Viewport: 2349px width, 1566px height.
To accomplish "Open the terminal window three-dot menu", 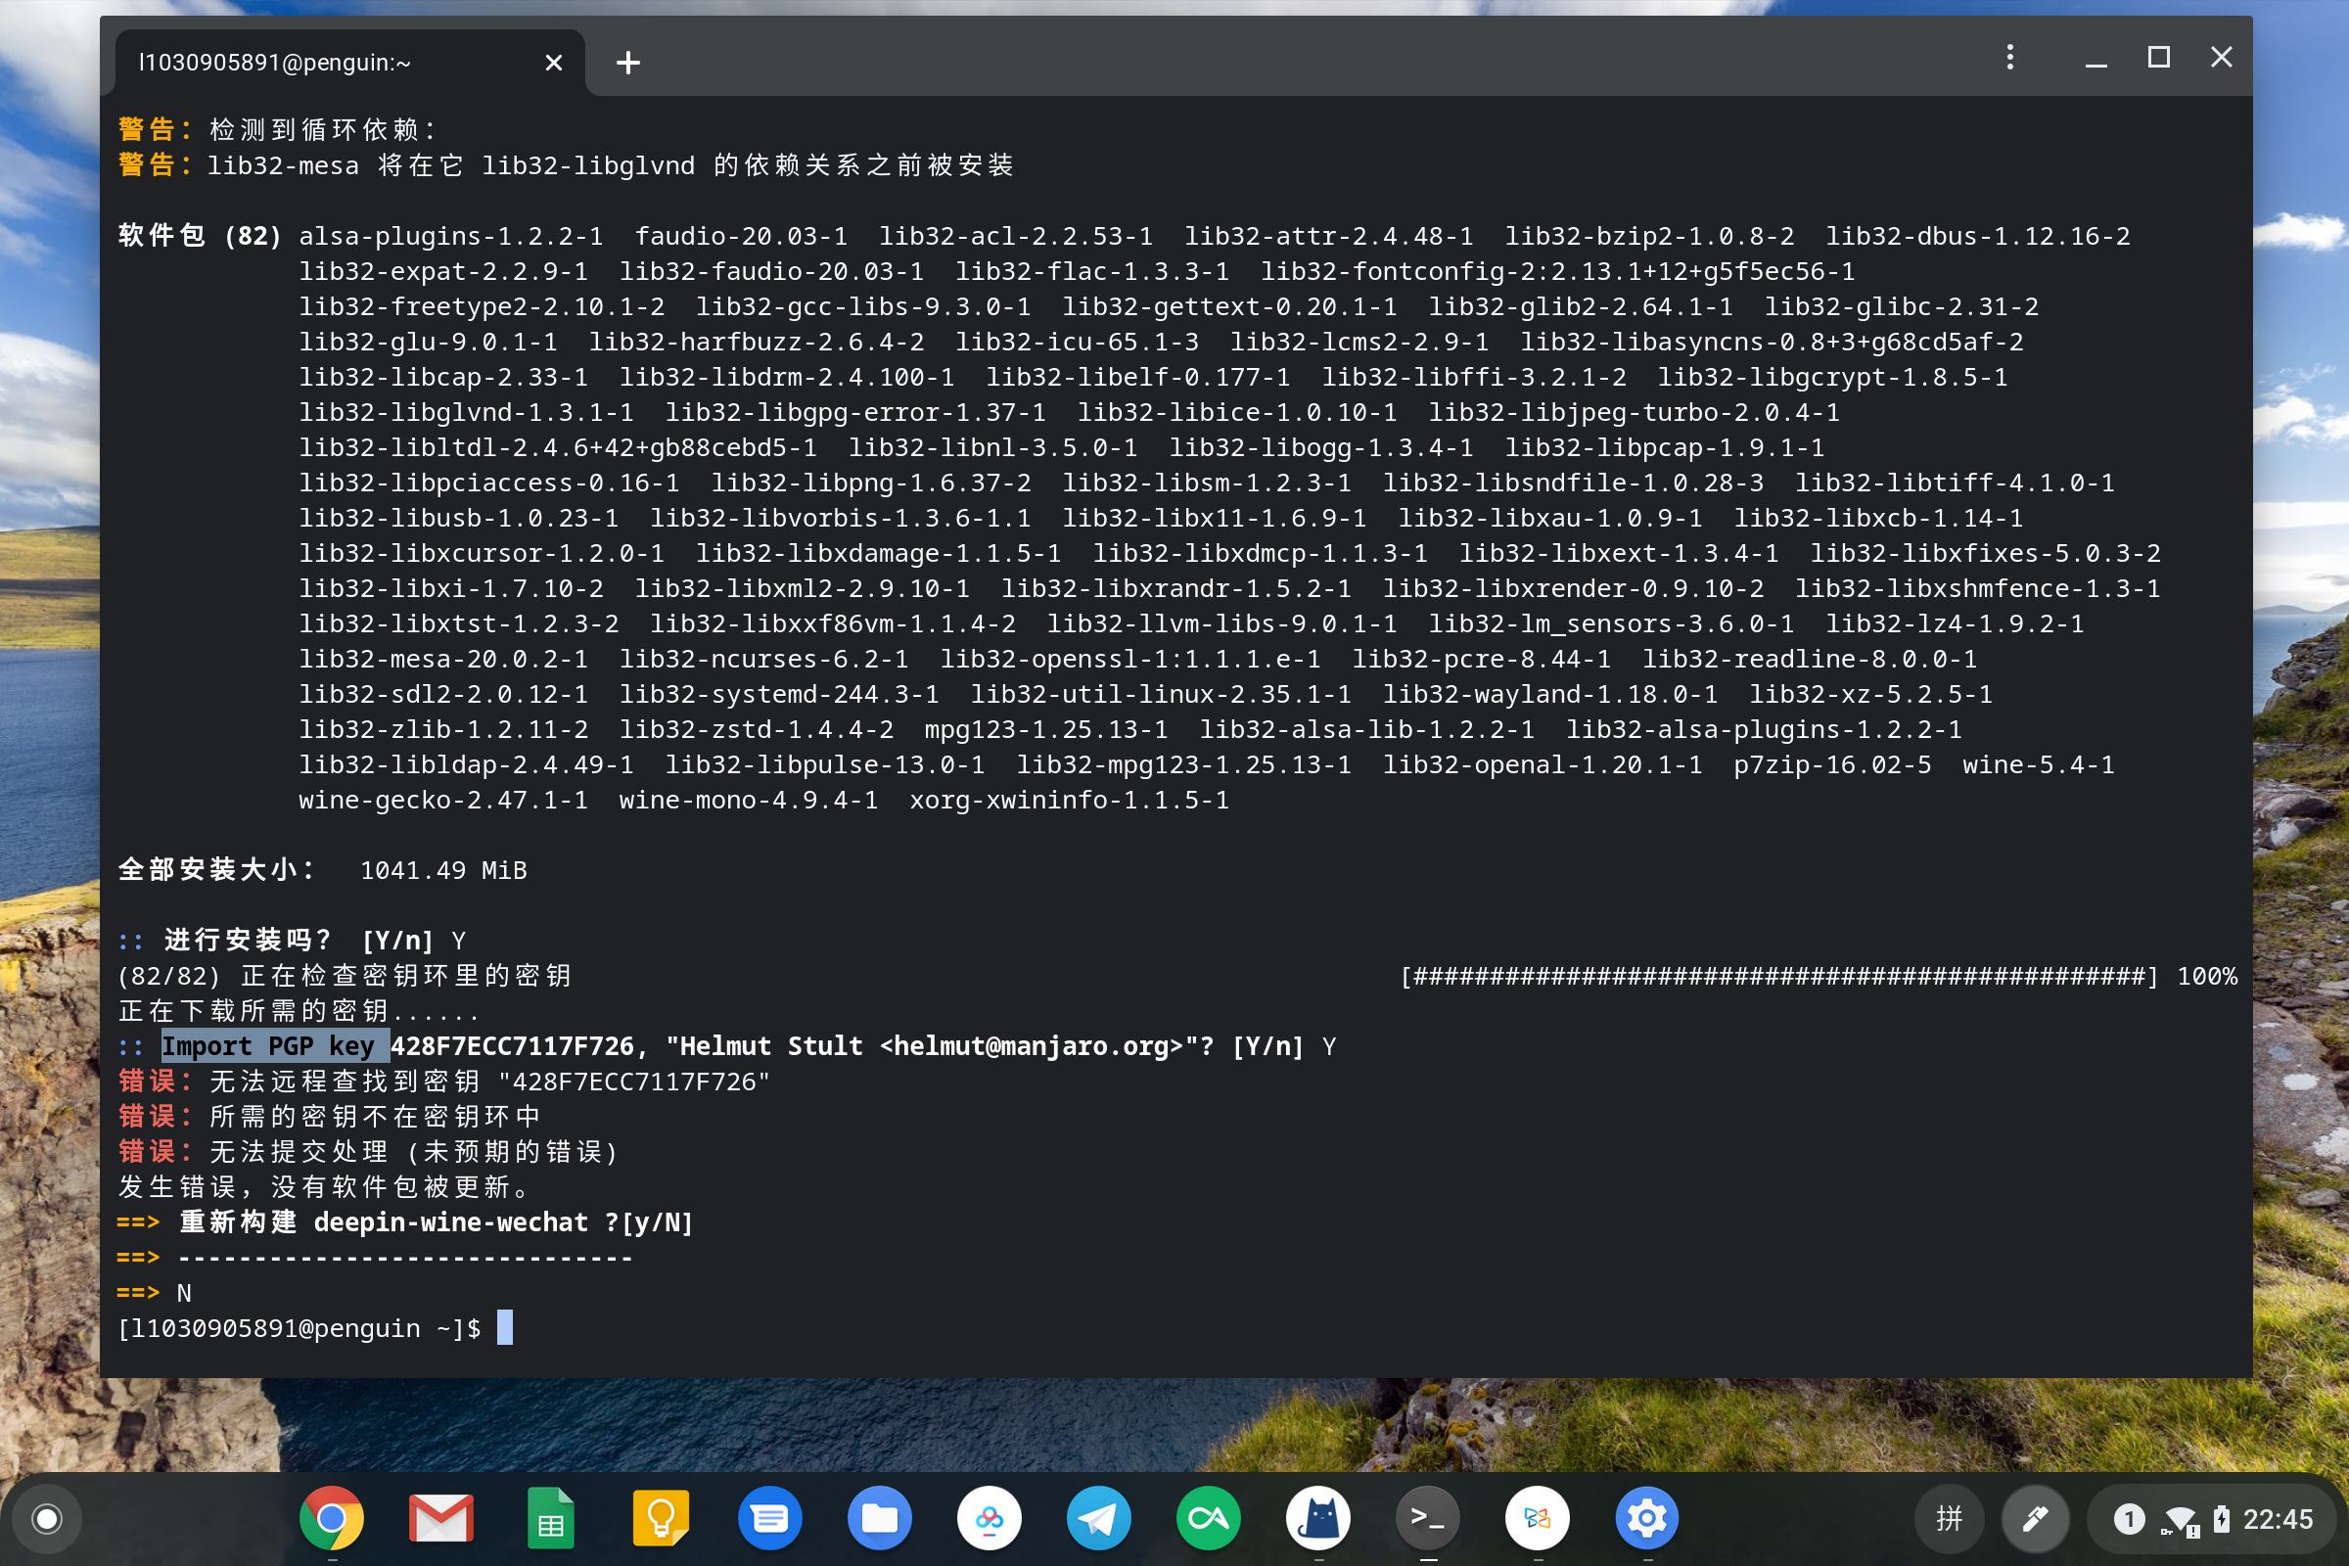I will click(2009, 57).
